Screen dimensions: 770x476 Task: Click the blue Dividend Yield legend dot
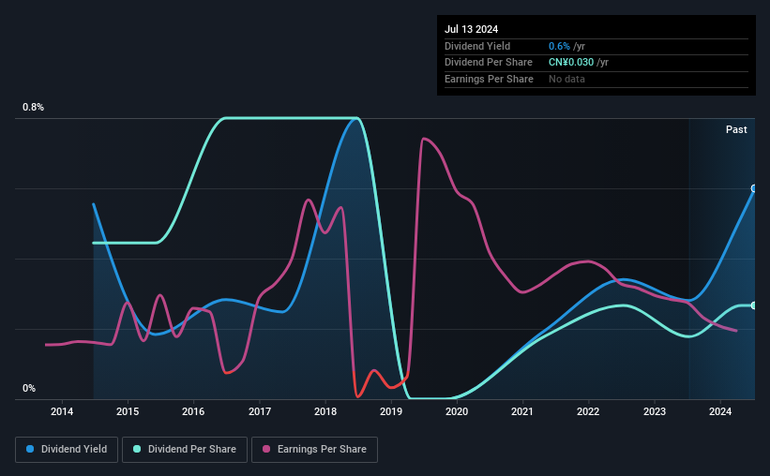click(x=30, y=449)
